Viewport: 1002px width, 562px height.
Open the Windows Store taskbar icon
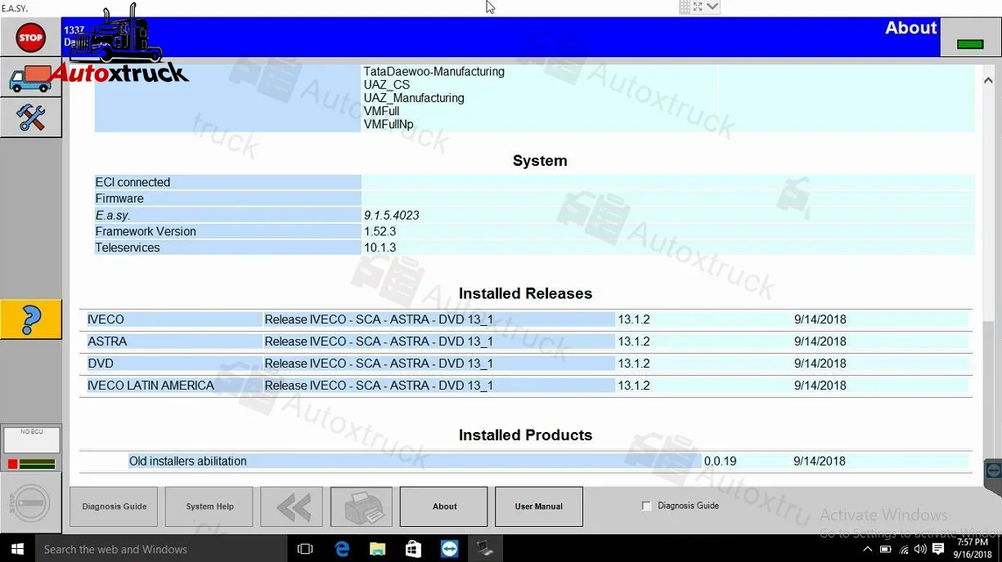coord(413,549)
